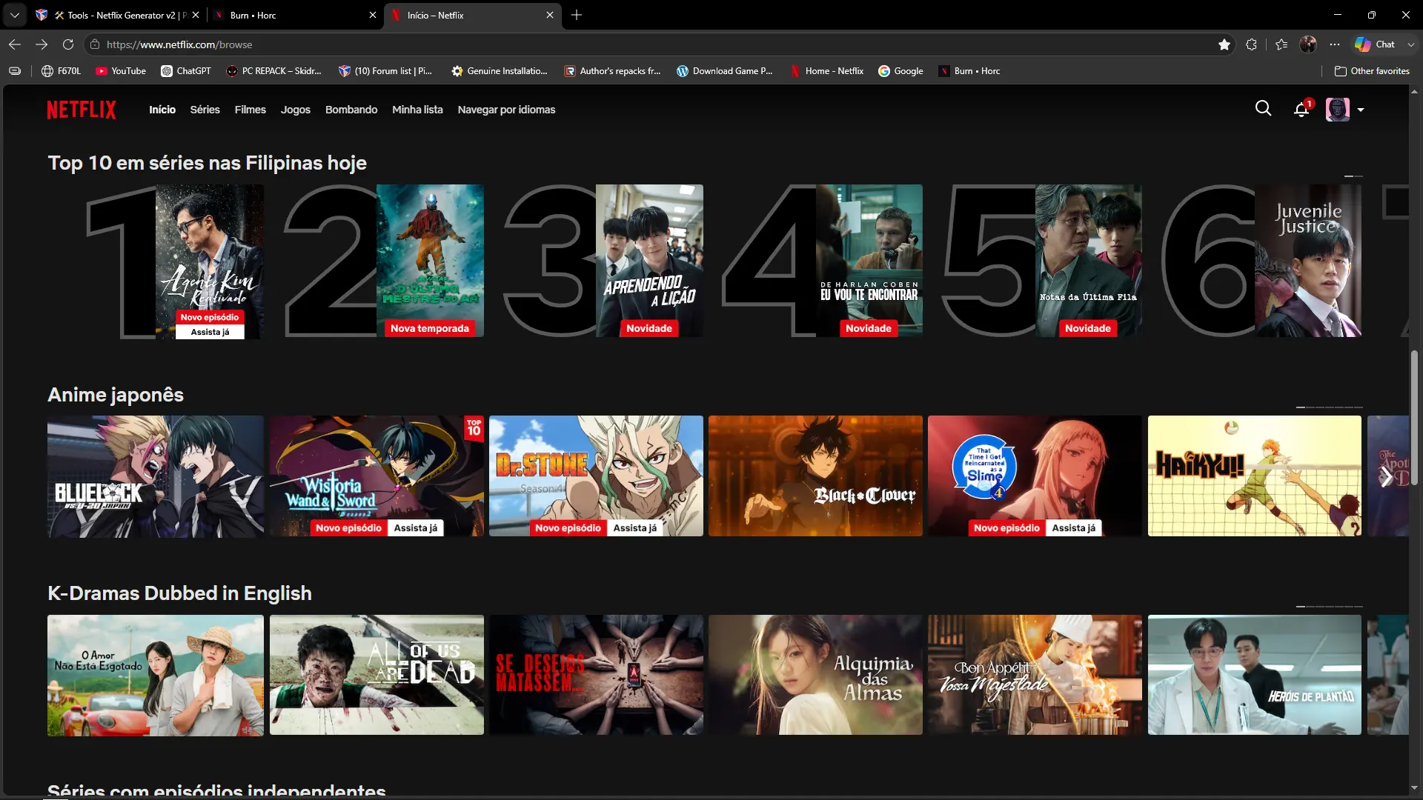Reload the Netflix page

(x=68, y=44)
